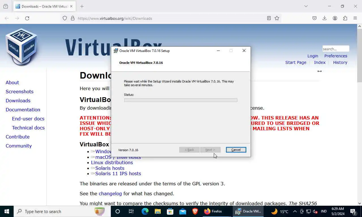Screen dimensions: 362x217
Task: Open Contribute in the sidebar
Action: tap(18, 137)
